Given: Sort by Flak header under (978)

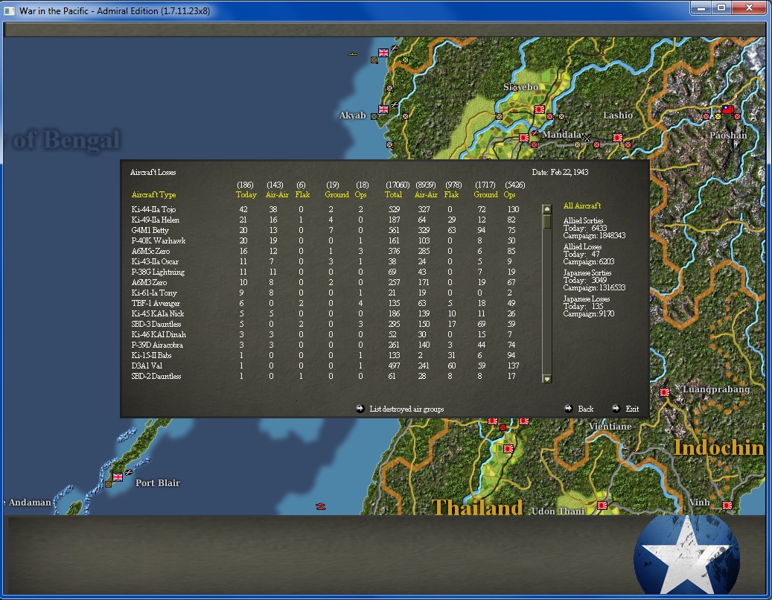Looking at the screenshot, I should pyautogui.click(x=451, y=195).
